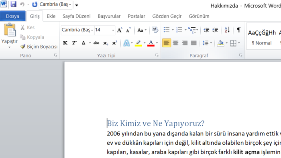This screenshot has height=158, width=281.
Task: Click Increase Indent icon
Action: coord(215,30)
